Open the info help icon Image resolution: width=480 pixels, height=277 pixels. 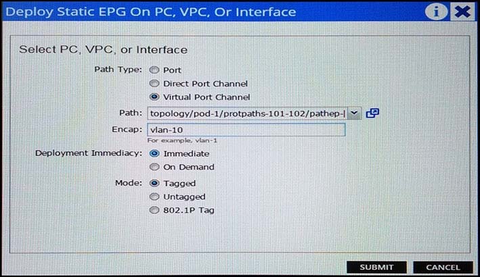point(436,11)
